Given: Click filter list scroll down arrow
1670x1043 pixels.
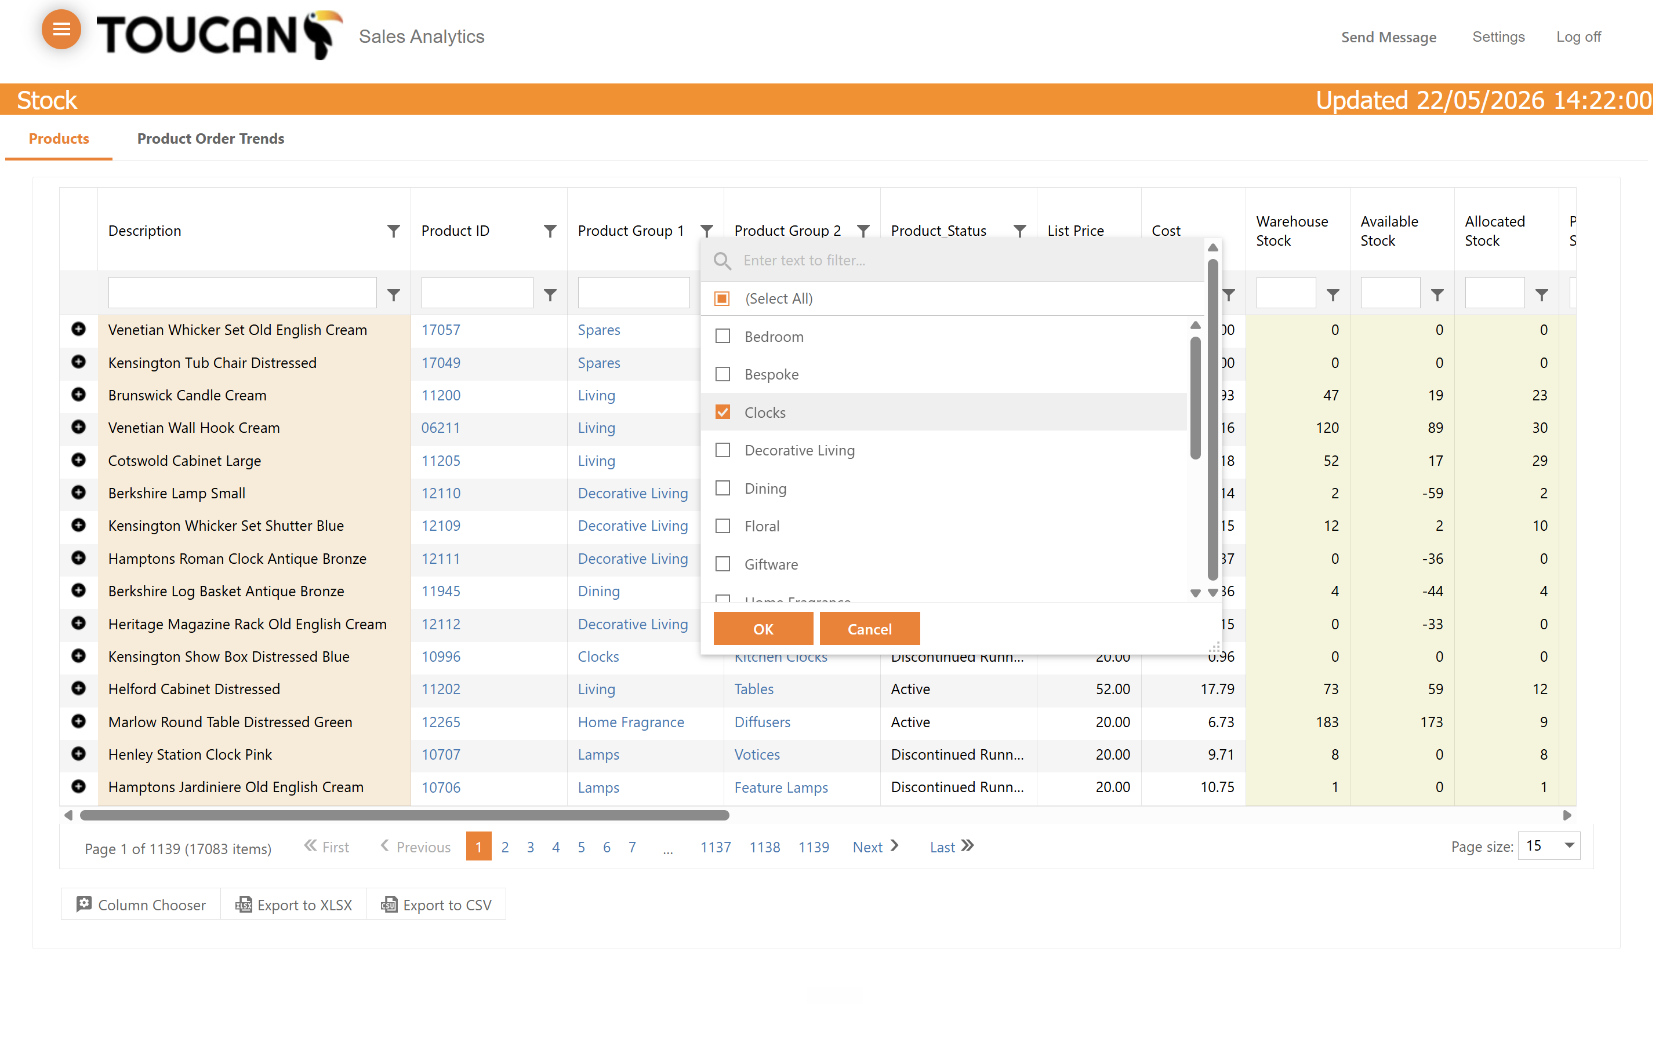Looking at the screenshot, I should click(1195, 593).
